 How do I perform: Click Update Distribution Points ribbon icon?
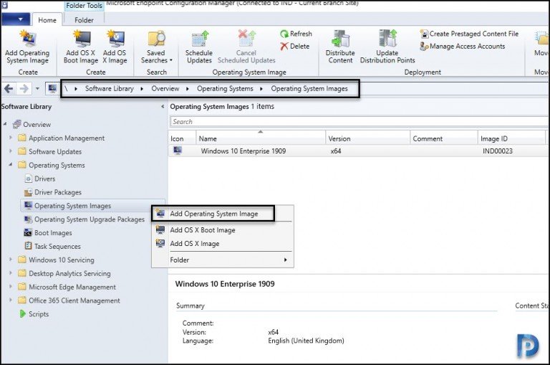click(x=387, y=47)
